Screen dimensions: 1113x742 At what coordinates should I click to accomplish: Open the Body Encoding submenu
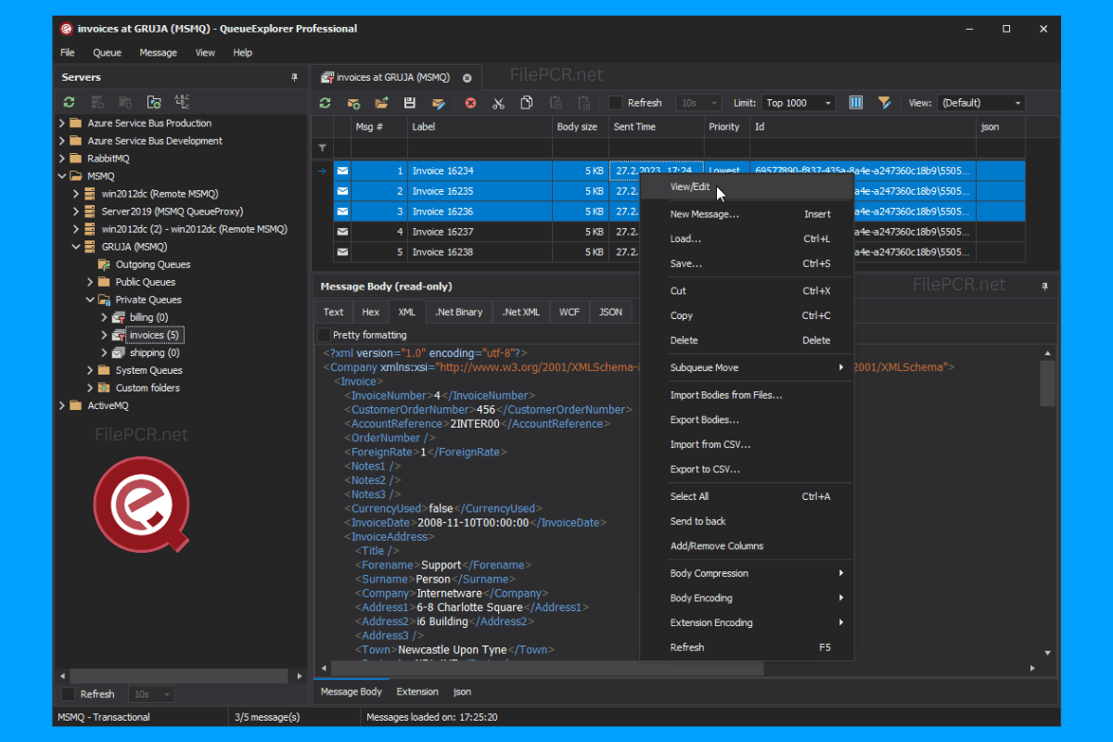tap(747, 598)
